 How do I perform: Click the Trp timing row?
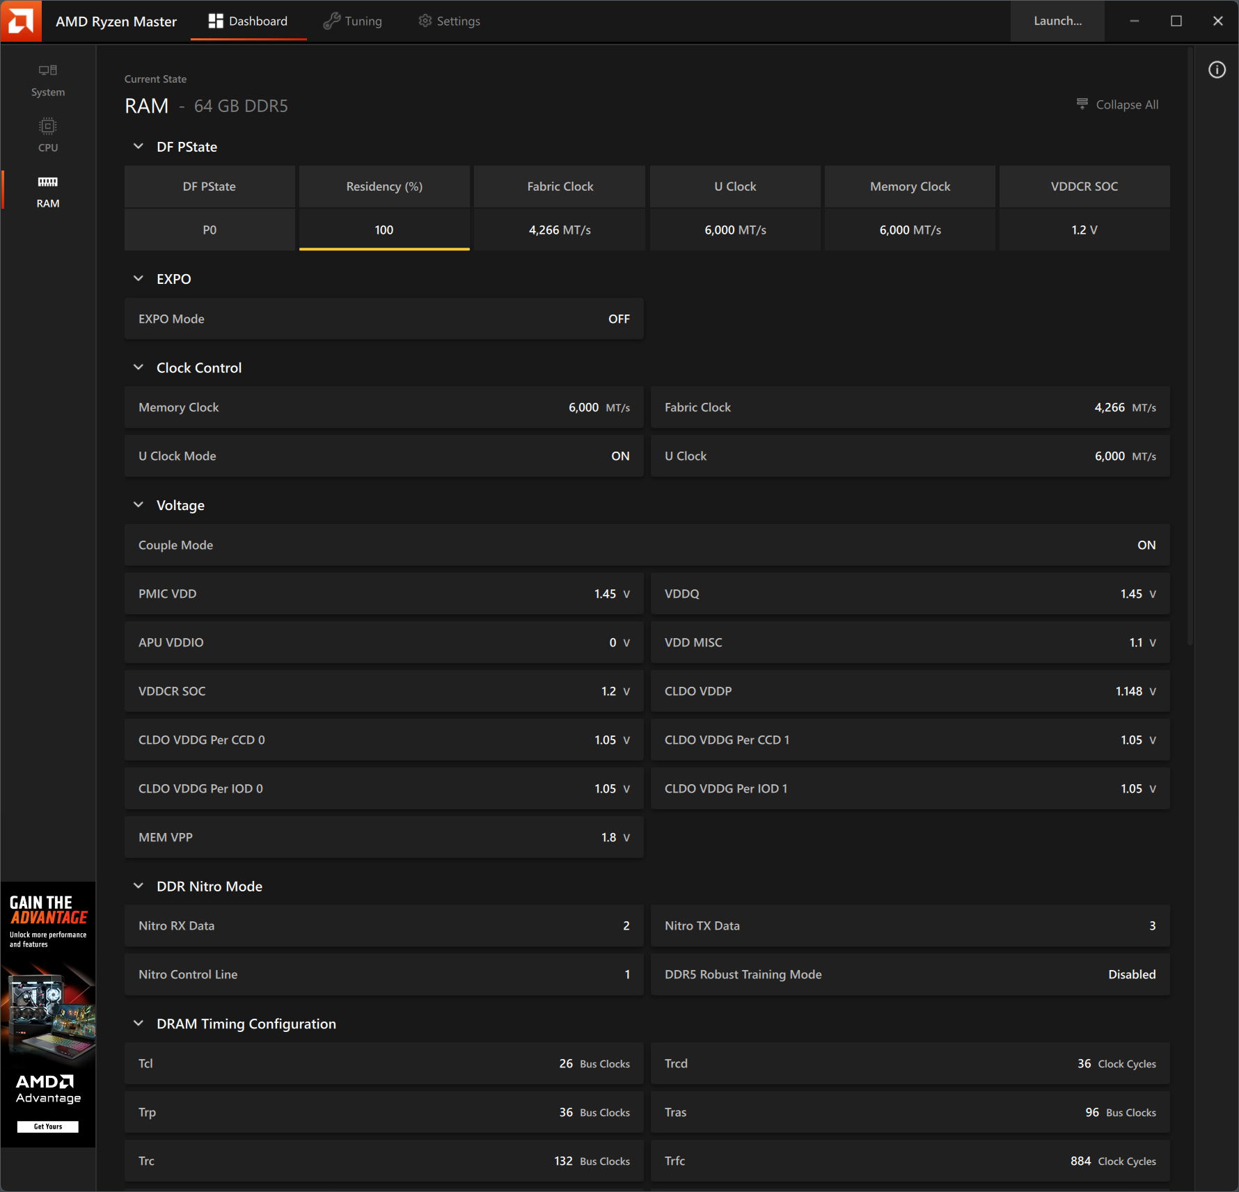[x=384, y=1112]
